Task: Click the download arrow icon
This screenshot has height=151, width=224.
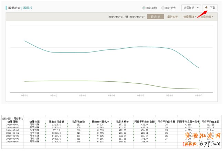Action: tap(206, 8)
